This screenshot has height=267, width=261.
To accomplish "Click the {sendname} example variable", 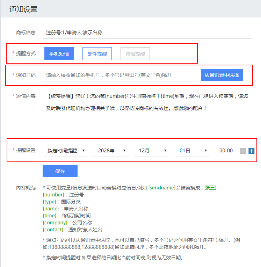I will pos(162,188).
